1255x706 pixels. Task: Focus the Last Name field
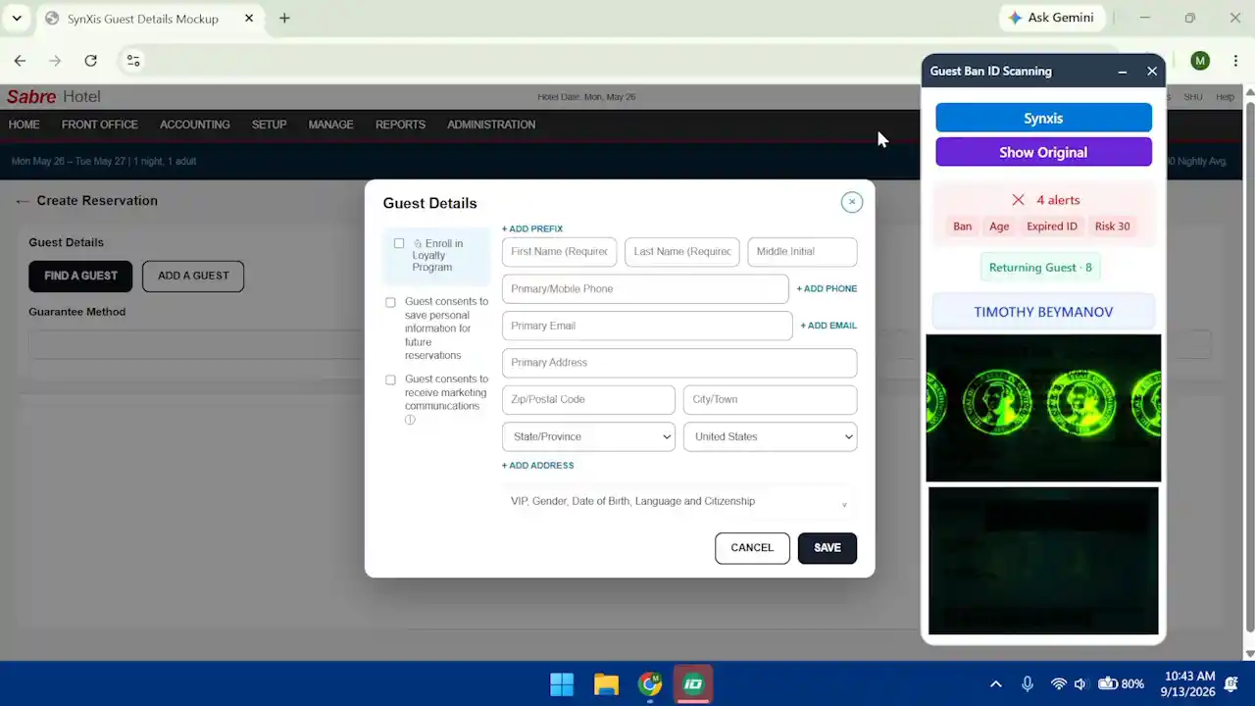pyautogui.click(x=682, y=252)
